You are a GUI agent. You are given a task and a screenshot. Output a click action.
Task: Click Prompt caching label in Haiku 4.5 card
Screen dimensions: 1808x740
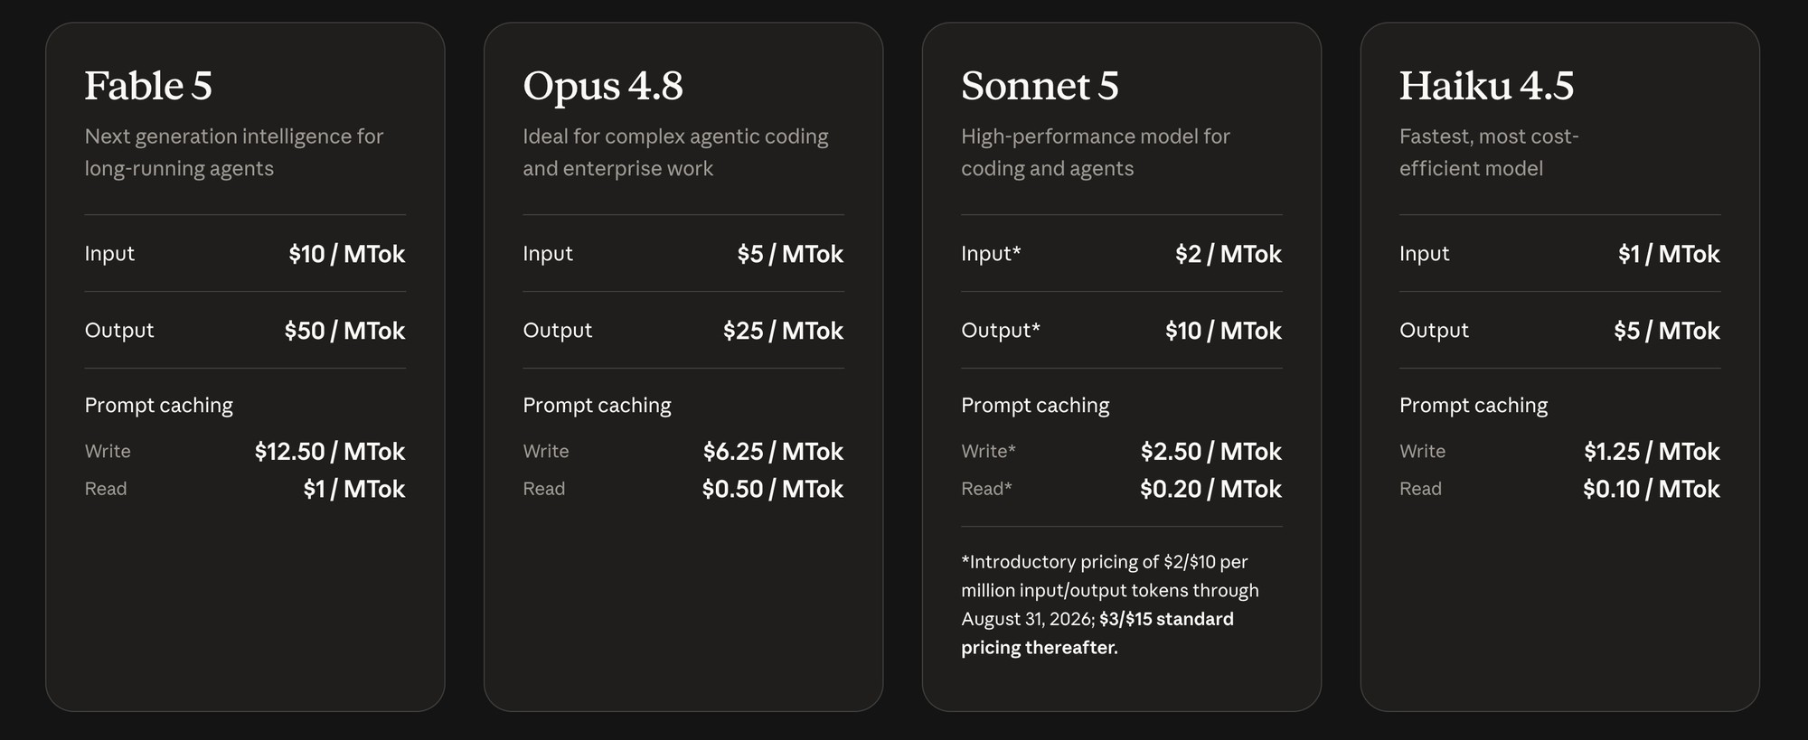[x=1474, y=406]
